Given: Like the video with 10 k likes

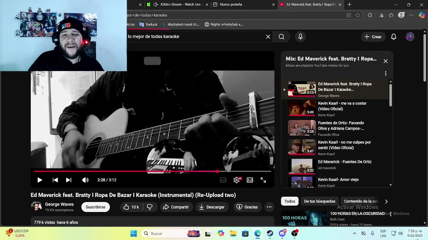Looking at the screenshot, I should point(131,207).
